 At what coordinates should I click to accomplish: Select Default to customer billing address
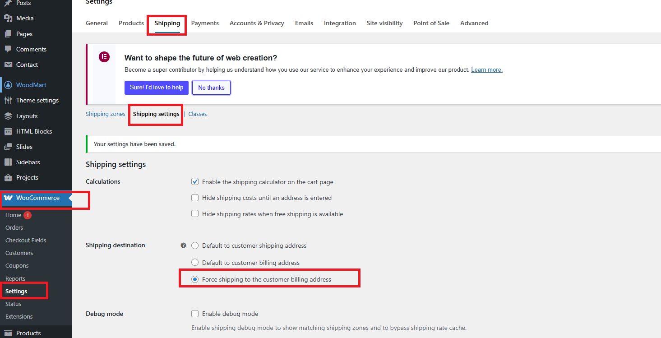point(195,262)
